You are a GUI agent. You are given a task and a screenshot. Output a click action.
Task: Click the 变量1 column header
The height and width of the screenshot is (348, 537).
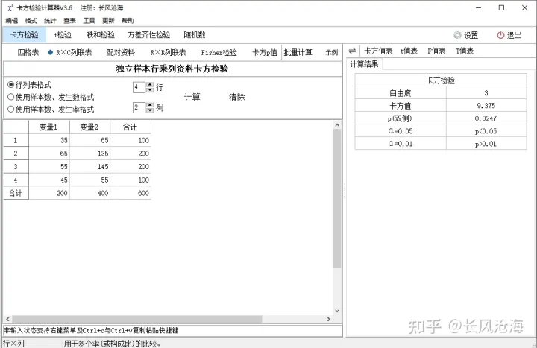49,127
